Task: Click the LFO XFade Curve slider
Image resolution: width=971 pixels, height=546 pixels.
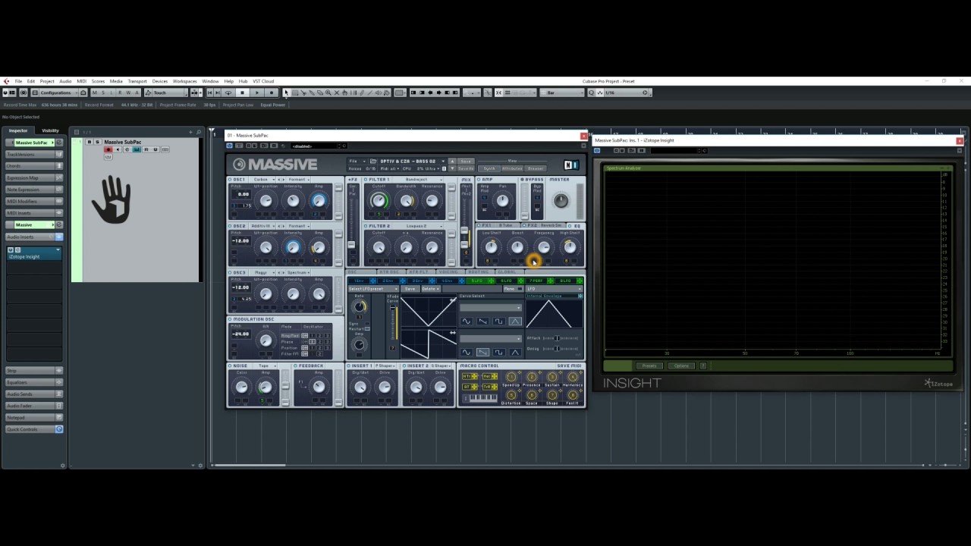Action: point(393,322)
